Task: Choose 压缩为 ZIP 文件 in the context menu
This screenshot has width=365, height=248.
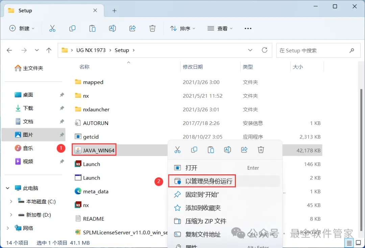Action: (225, 221)
